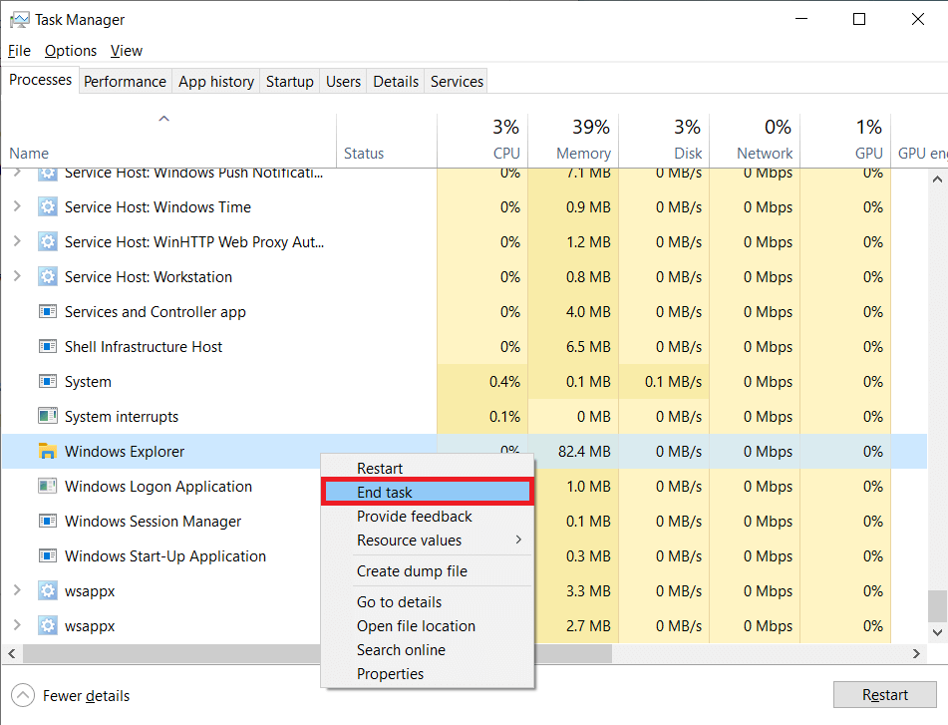Switch to the Performance tab
This screenshot has height=725, width=948.
click(125, 81)
